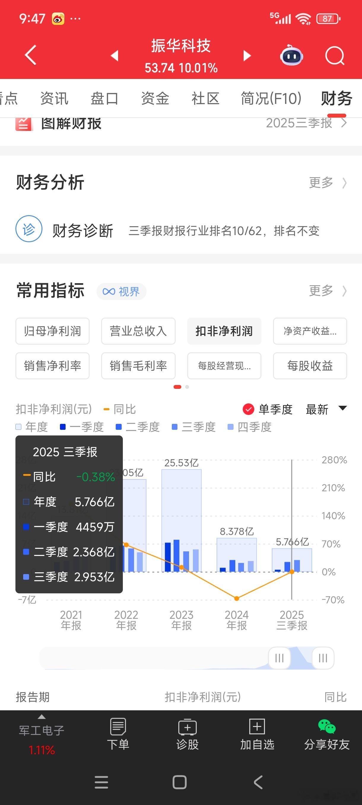This screenshot has width=362, height=805.
Task: Select the 归母净利润 indicator button
Action: pyautogui.click(x=53, y=331)
